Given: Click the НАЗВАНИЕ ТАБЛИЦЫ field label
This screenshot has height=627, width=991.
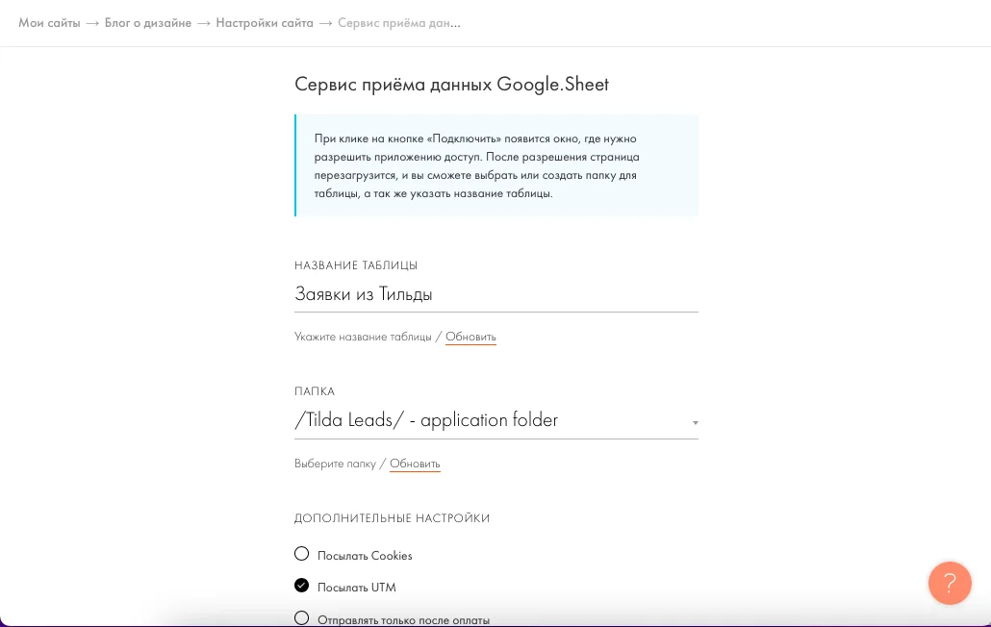Looking at the screenshot, I should 356,265.
